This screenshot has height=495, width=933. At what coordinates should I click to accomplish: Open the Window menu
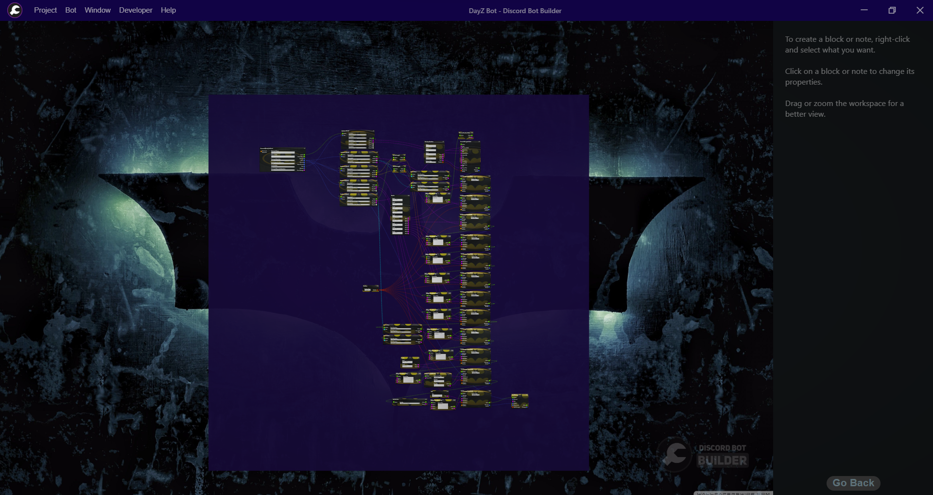click(97, 10)
